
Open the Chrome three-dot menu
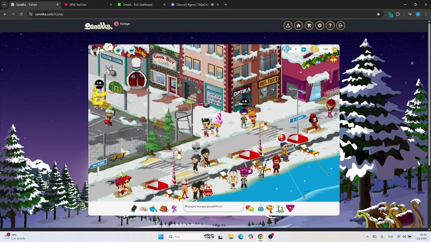pyautogui.click(x=426, y=14)
